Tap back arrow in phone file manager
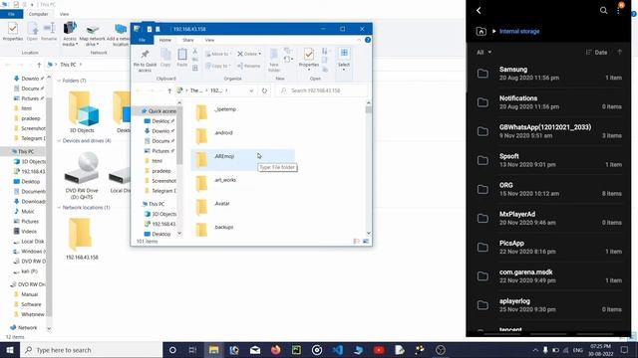638x358 pixels. click(x=478, y=11)
